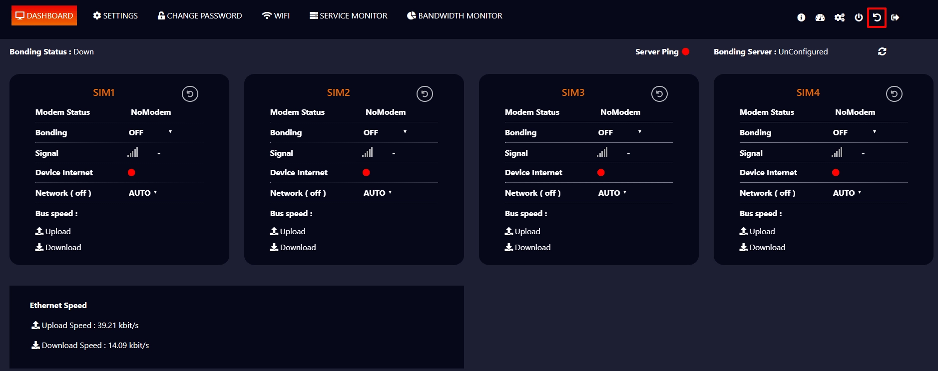Open the Settings menu

115,15
